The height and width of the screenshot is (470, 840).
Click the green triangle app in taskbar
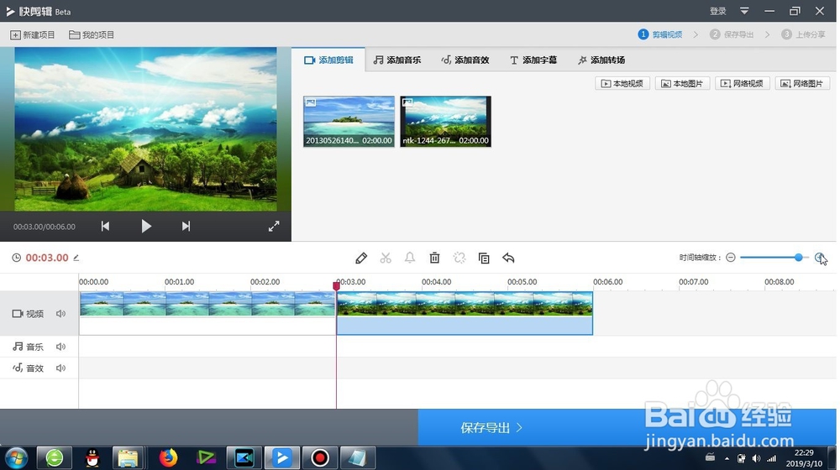207,458
